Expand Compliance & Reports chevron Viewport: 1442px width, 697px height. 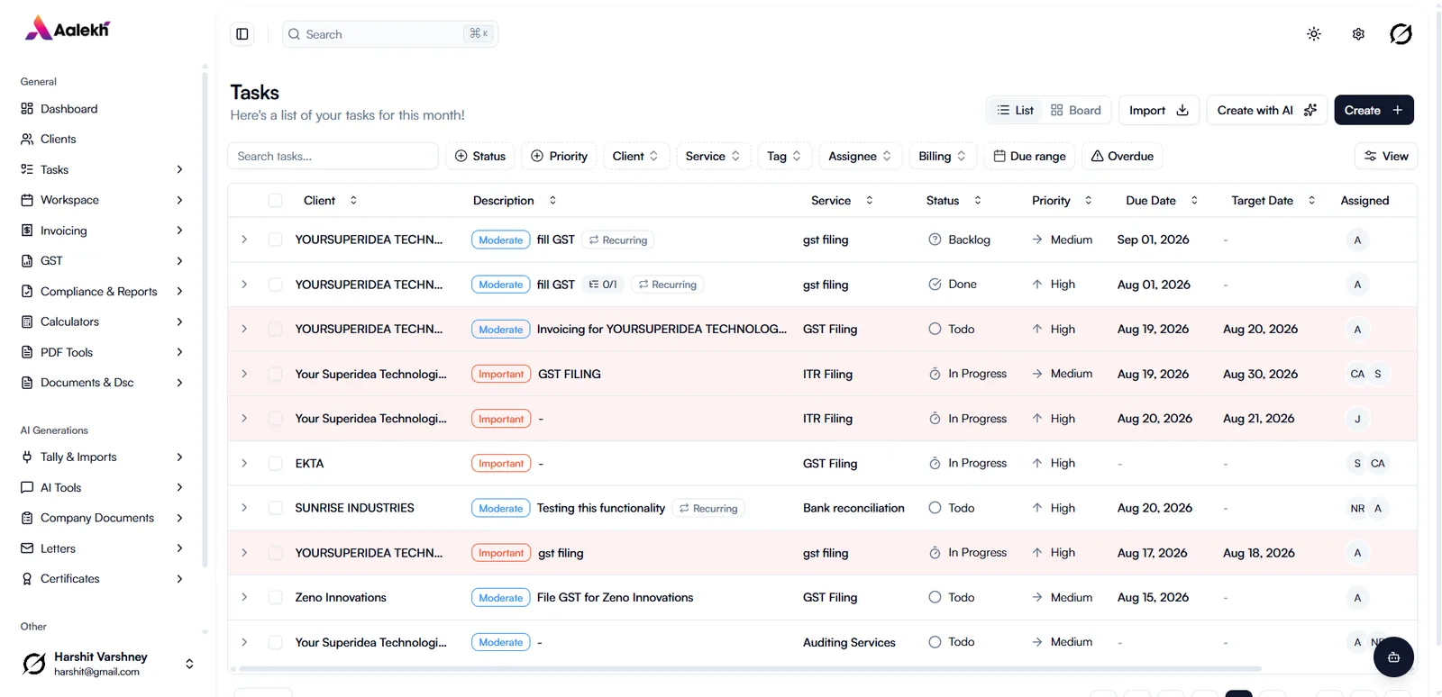(x=179, y=291)
